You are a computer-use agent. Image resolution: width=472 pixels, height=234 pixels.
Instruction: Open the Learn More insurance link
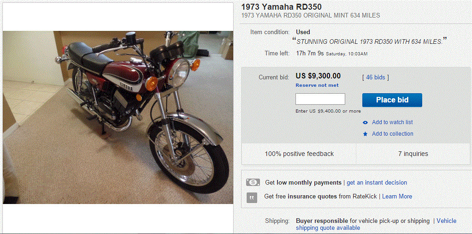point(397,197)
